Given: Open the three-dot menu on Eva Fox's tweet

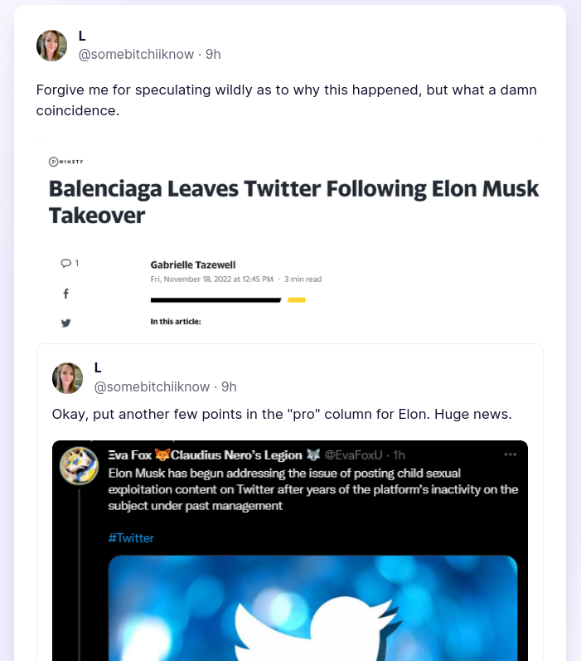Looking at the screenshot, I should [511, 454].
